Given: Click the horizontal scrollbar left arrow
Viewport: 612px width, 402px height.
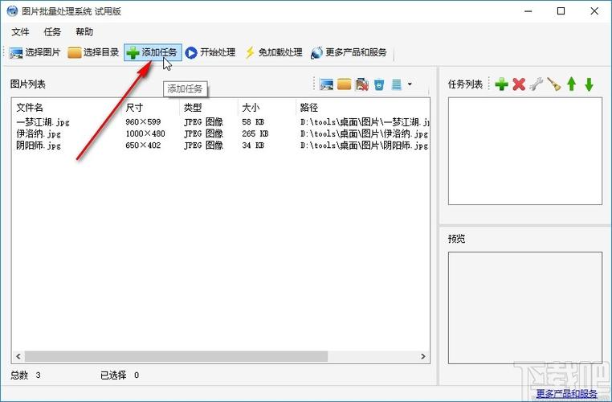Looking at the screenshot, I should coord(18,356).
